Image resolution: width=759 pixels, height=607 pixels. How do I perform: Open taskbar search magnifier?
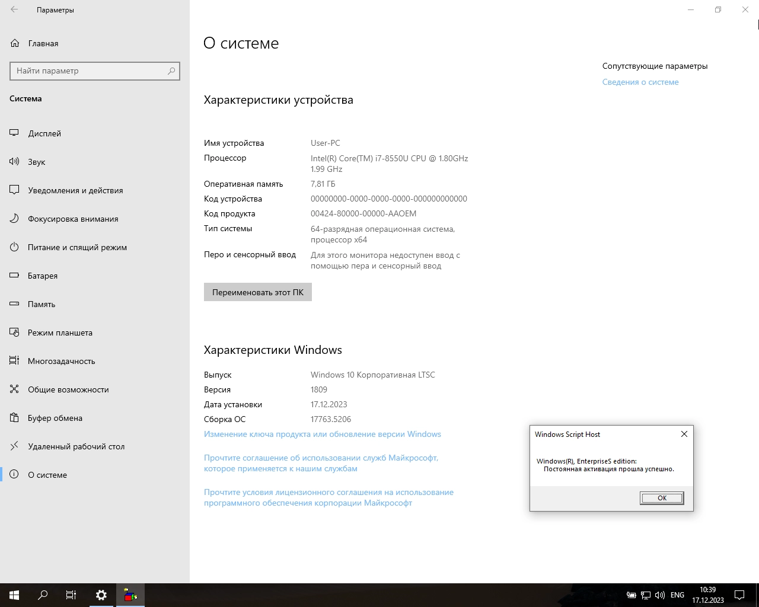(x=43, y=595)
